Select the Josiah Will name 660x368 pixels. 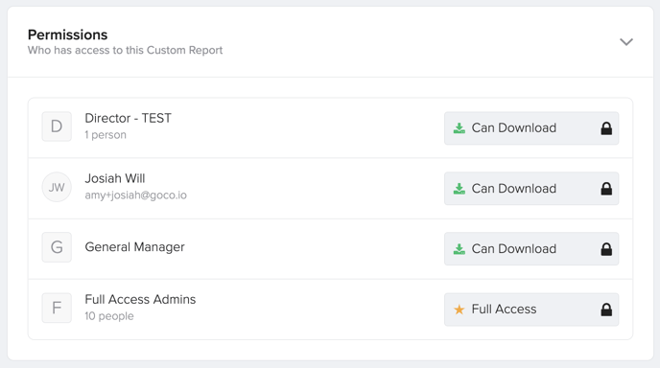[x=115, y=178]
